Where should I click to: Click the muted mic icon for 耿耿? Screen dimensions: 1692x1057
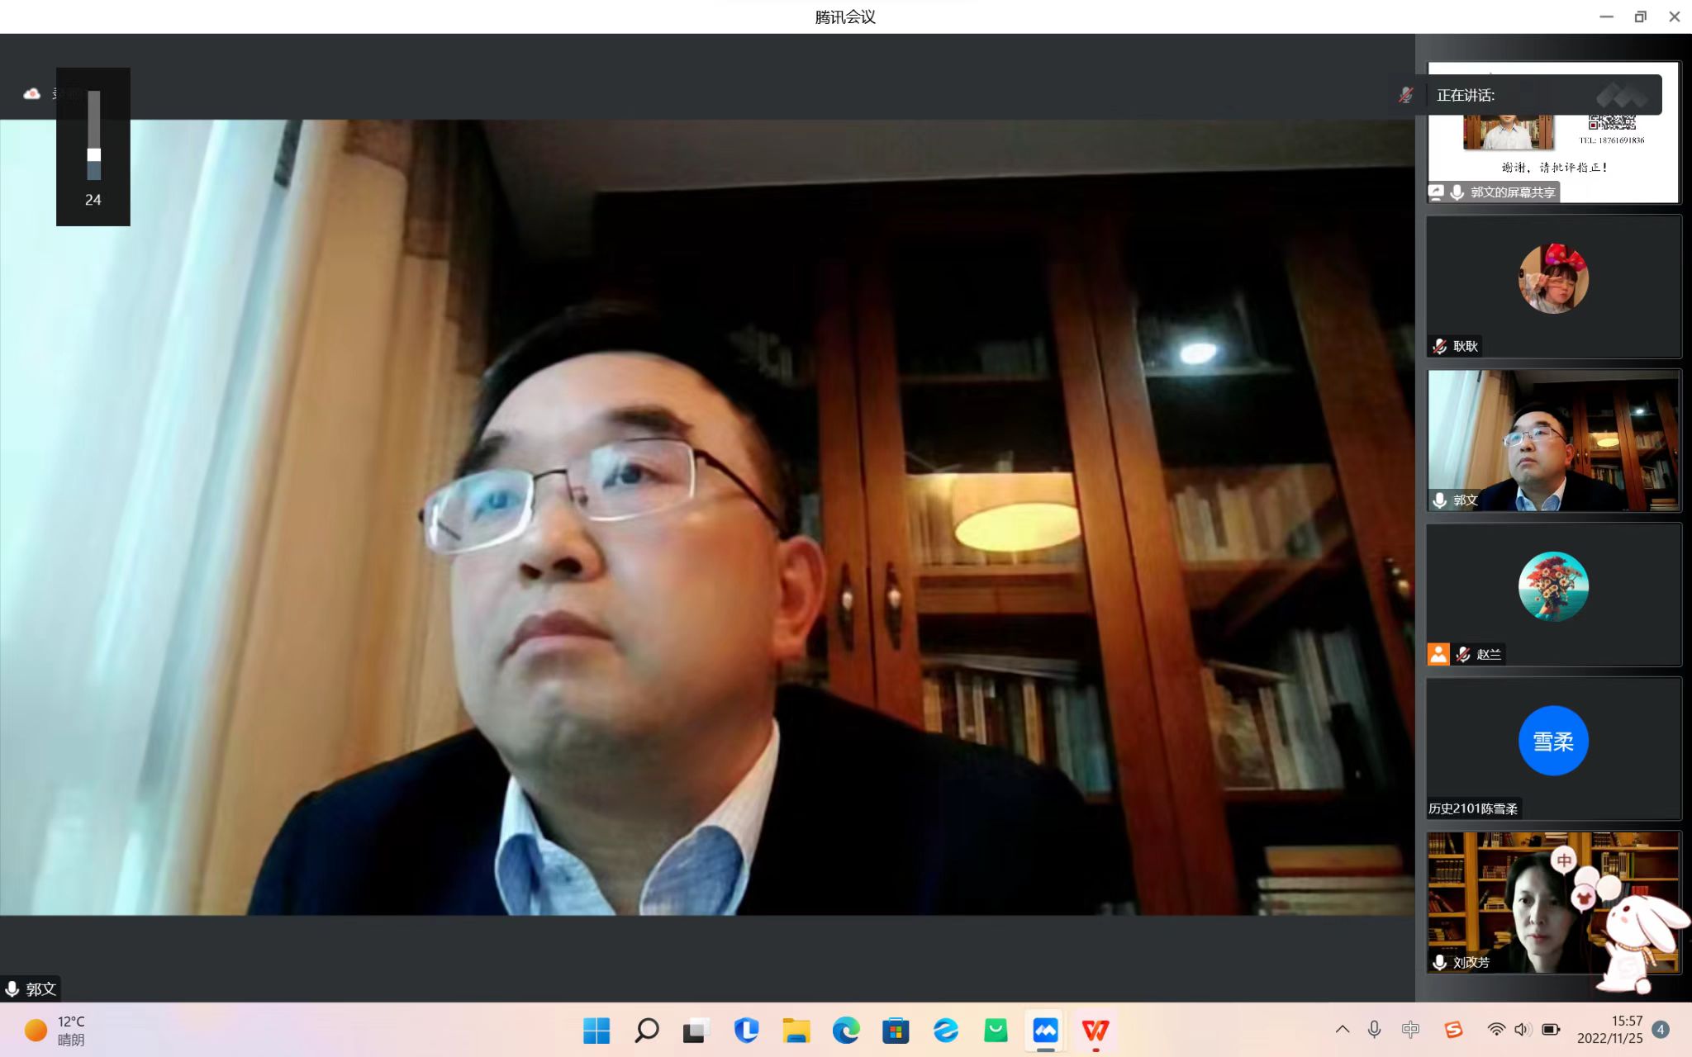(x=1440, y=346)
